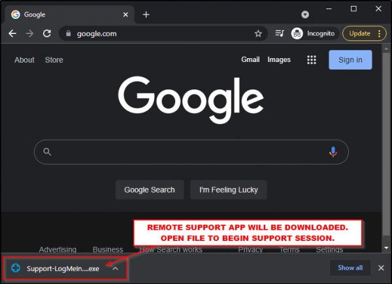Close the downloads bar
Viewport: 392px width, 284px height.
pyautogui.click(x=381, y=268)
